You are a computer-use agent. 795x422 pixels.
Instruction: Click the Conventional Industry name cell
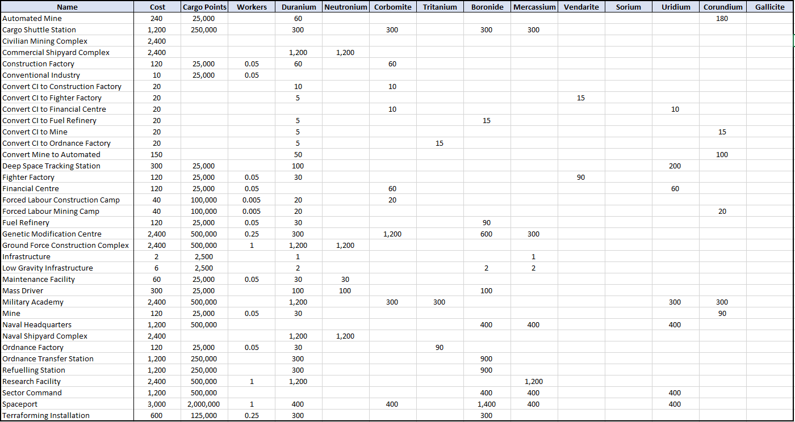pyautogui.click(x=68, y=75)
